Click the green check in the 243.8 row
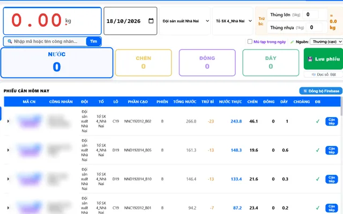This screenshot has width=343, height=214. (x=318, y=121)
